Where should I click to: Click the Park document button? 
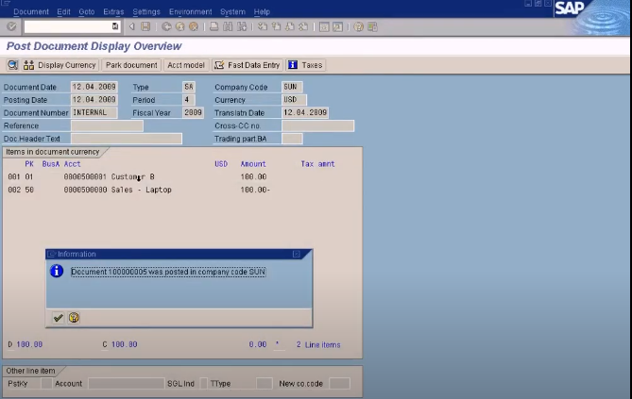click(x=131, y=65)
